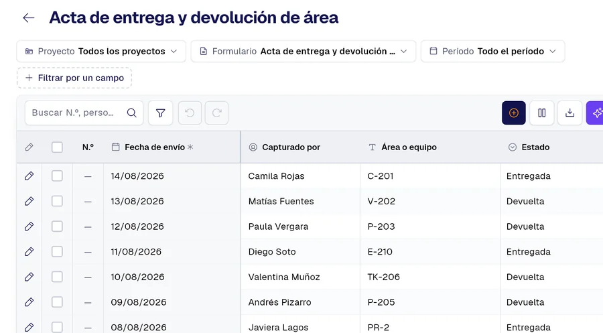The height and width of the screenshot is (333, 603).
Task: Edit the 10/08/2026 row with pencil
Action: 29,277
